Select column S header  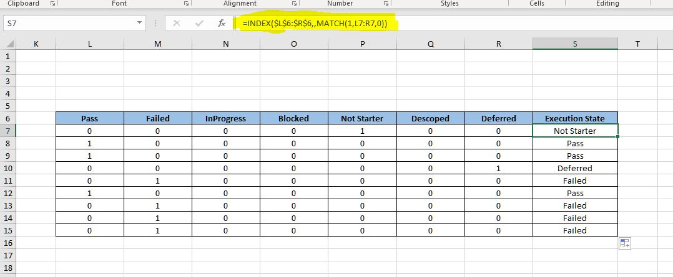(x=575, y=44)
